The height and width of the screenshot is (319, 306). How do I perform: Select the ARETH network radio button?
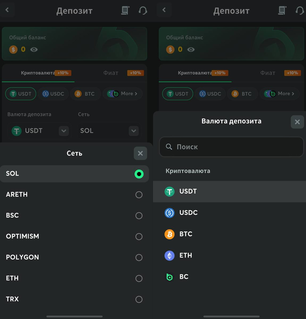139,195
